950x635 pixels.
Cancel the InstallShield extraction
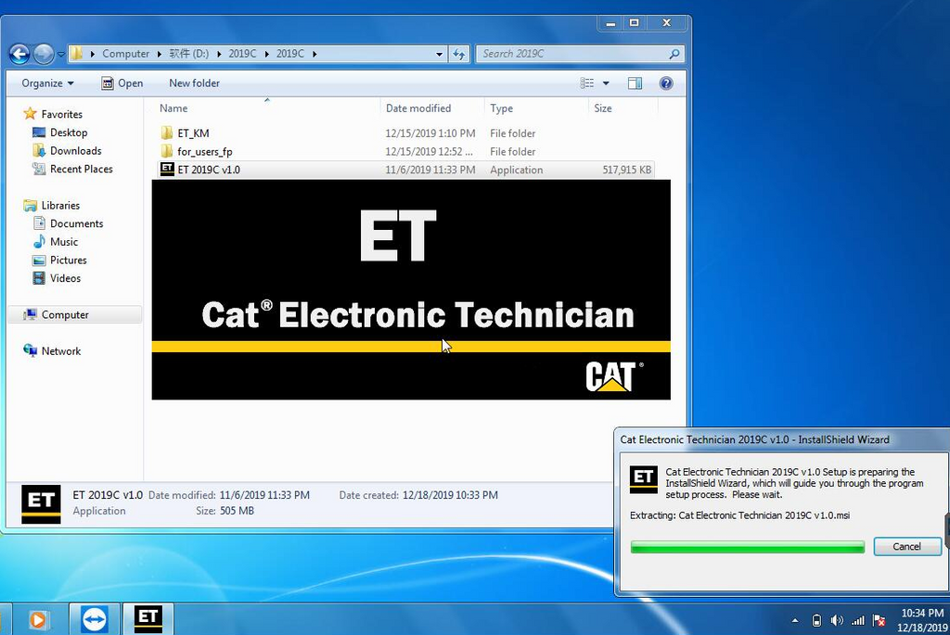tap(907, 547)
